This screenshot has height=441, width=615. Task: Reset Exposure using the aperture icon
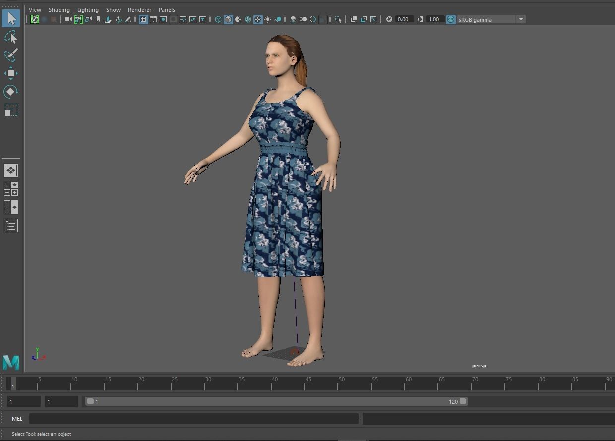point(389,19)
